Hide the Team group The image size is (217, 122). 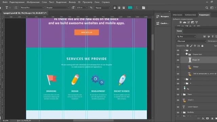(x=178, y=95)
